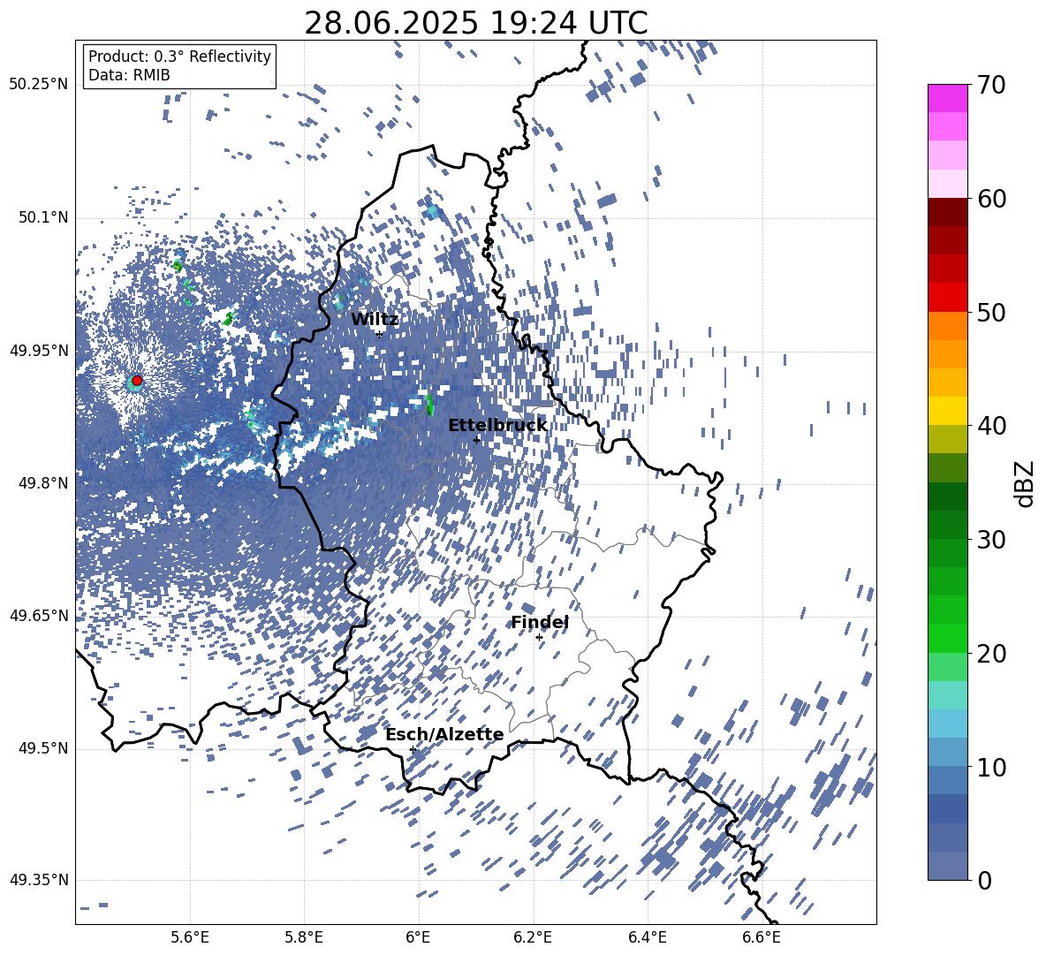Click the Ettelbruck city label

[x=497, y=426]
